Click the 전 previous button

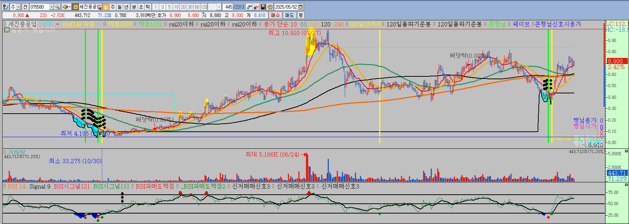[x=25, y=7]
